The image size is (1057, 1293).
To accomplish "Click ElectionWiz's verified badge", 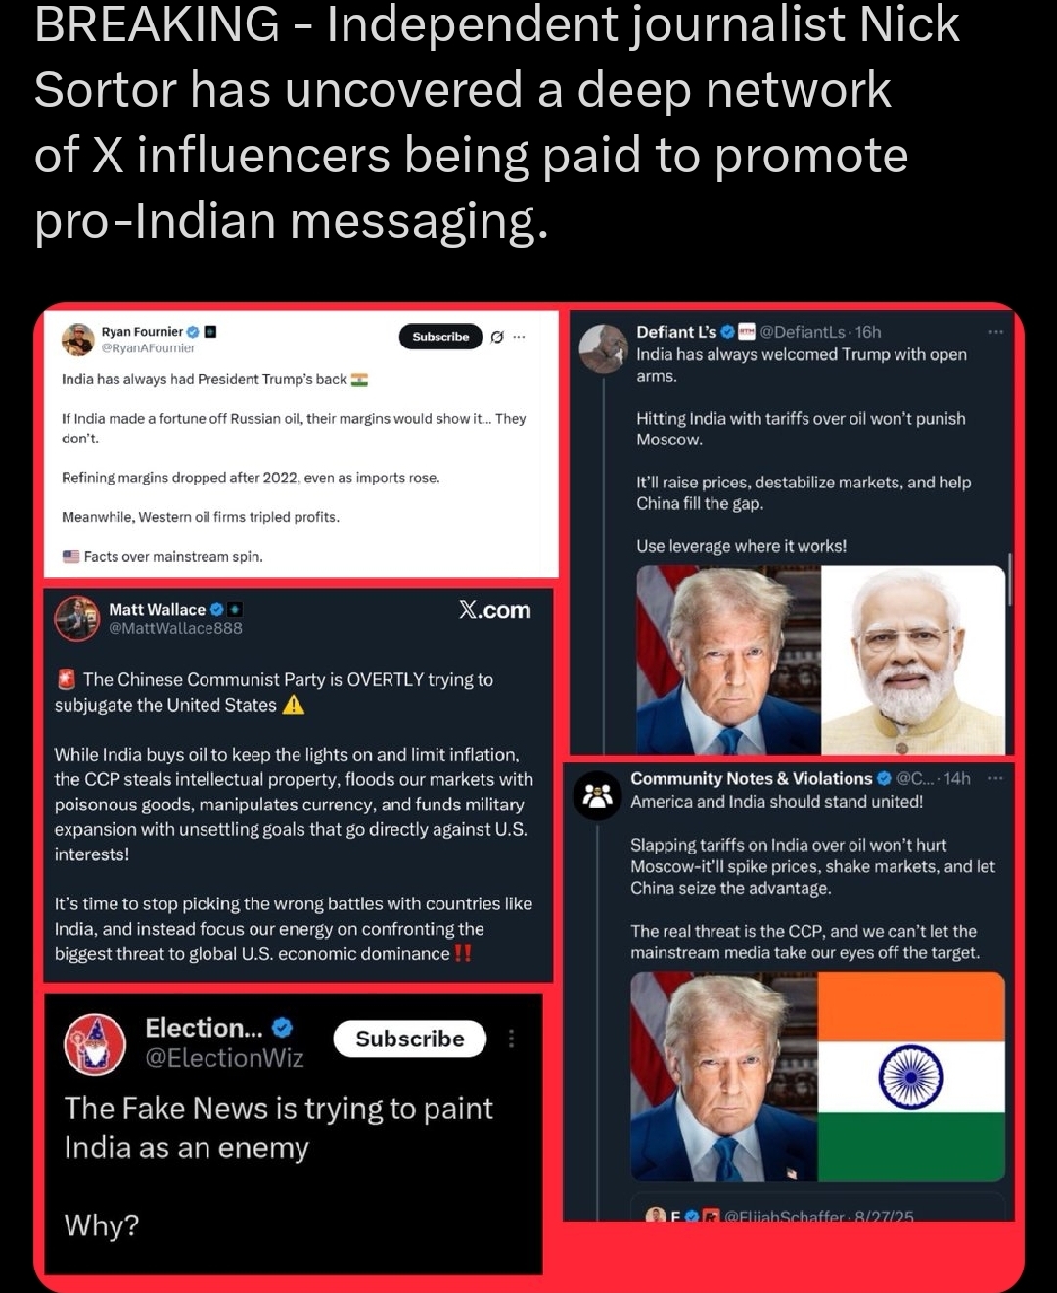I will 282,1027.
